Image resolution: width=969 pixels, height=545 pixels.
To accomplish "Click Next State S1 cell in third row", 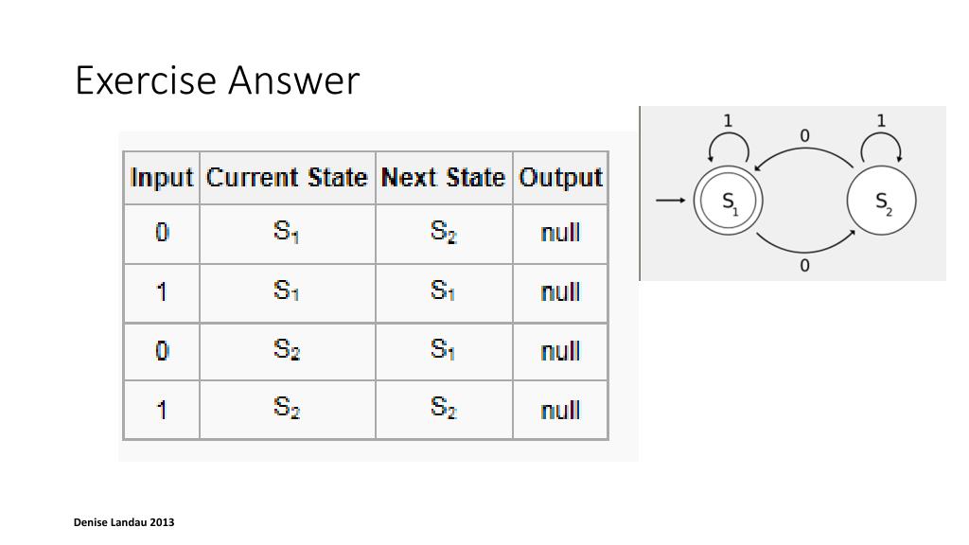I will click(x=444, y=352).
